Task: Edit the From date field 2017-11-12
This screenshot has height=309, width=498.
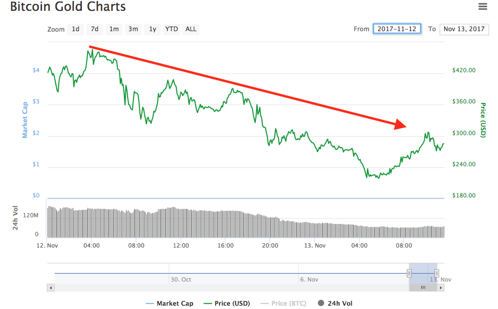Action: coord(397,29)
